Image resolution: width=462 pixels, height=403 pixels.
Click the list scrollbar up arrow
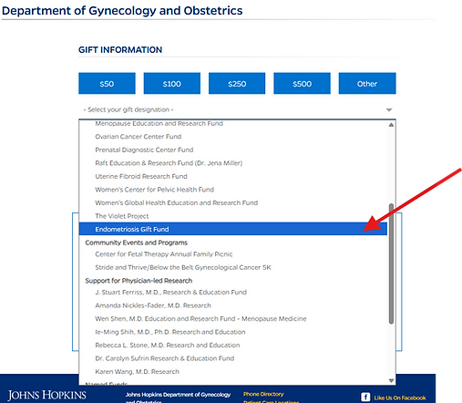pyautogui.click(x=391, y=125)
